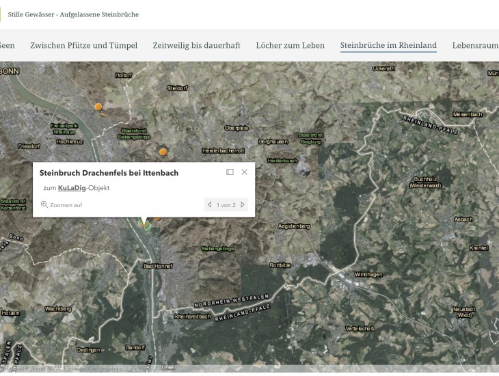Select the 'Steinbrüche im Rheinland' tab
Viewport: 499px width, 376px height.
pos(388,46)
